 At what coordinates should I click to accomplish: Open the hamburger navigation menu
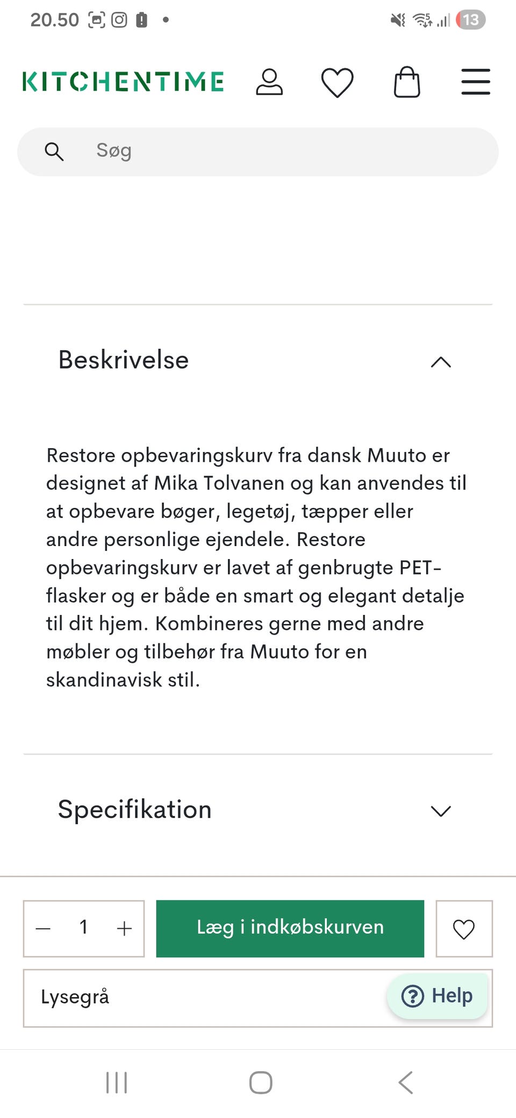coord(475,82)
